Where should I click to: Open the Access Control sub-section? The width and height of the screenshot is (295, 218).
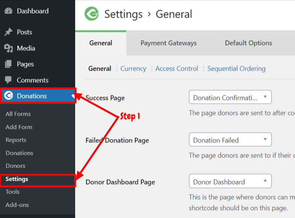tap(177, 68)
